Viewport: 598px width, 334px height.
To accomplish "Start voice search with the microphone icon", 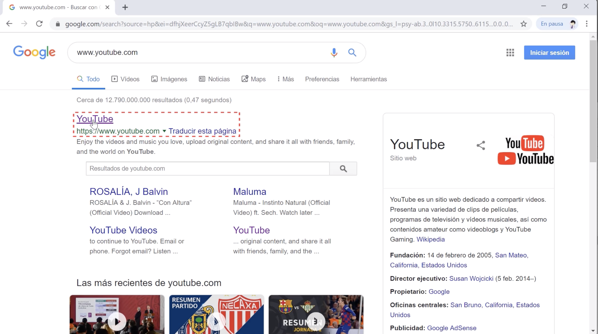I will click(x=334, y=52).
